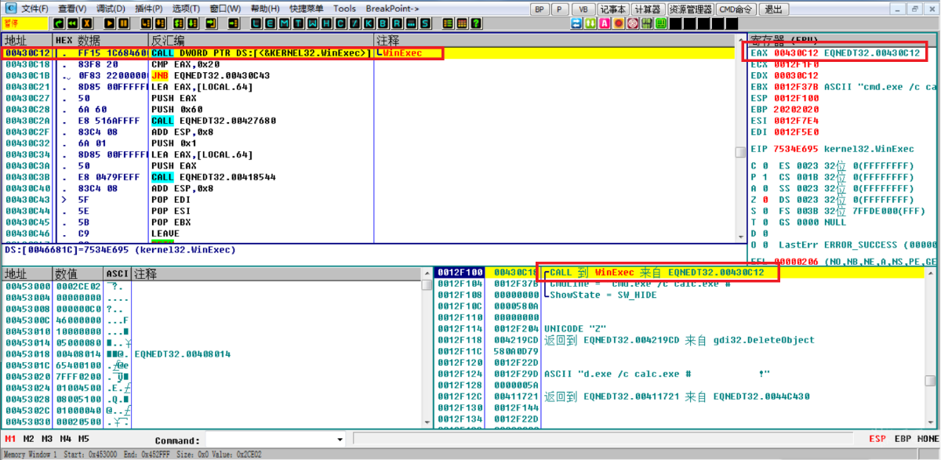Open the Run Trace window (dots icon)
This screenshot has height=460, width=941.
[x=411, y=24]
